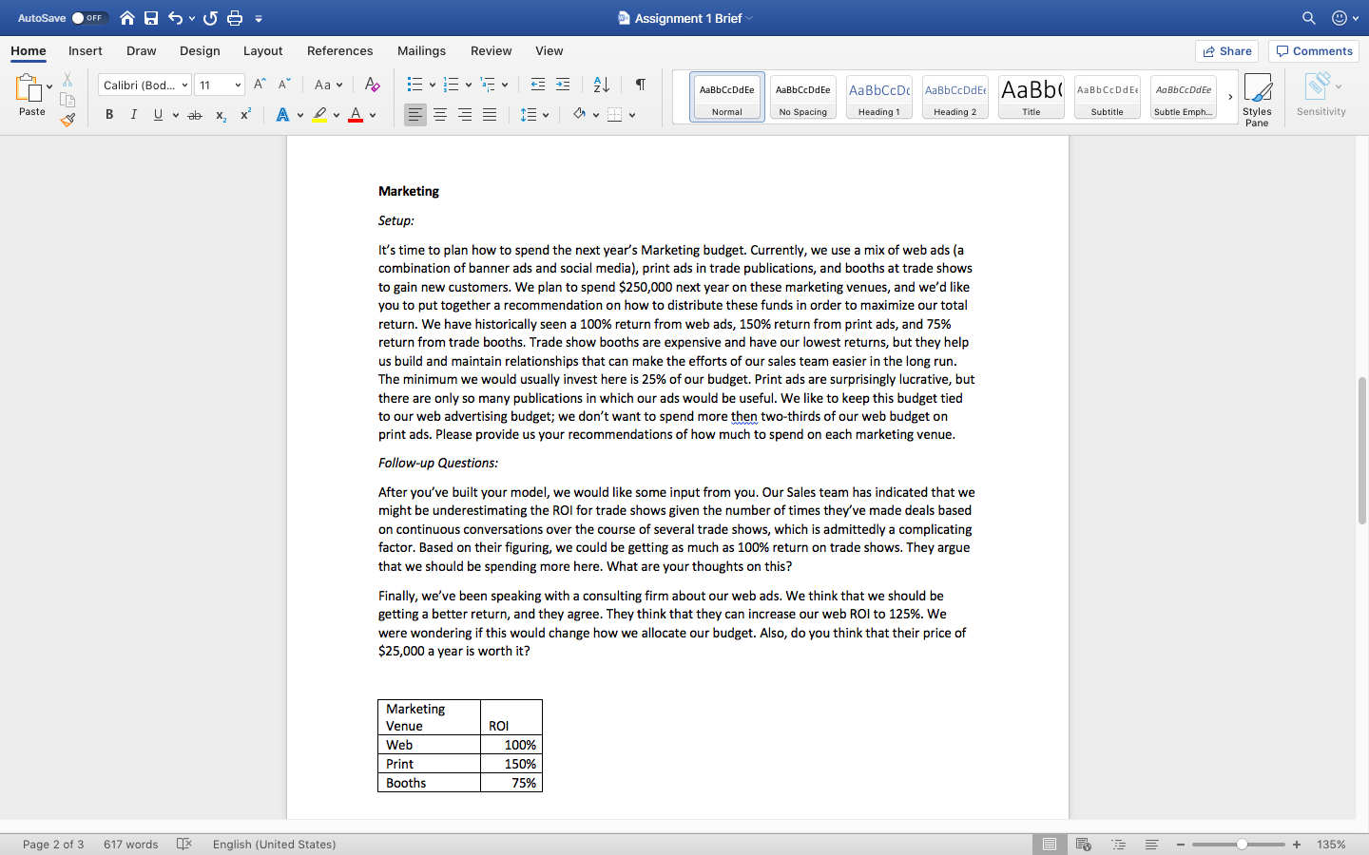The width and height of the screenshot is (1369, 855).
Task: Click the Undo icon
Action: pos(177,17)
